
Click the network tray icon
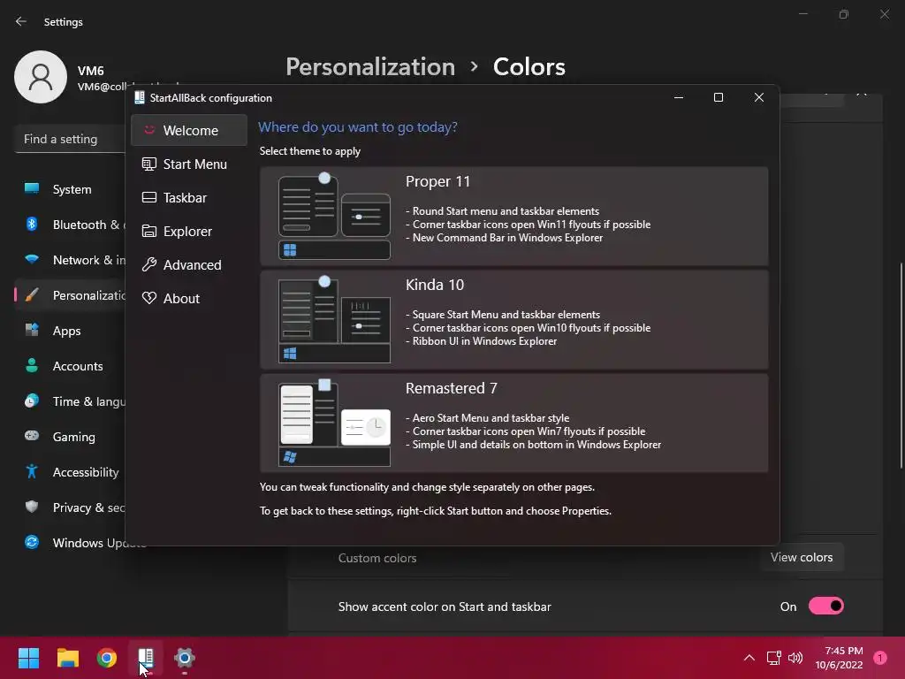click(x=773, y=658)
